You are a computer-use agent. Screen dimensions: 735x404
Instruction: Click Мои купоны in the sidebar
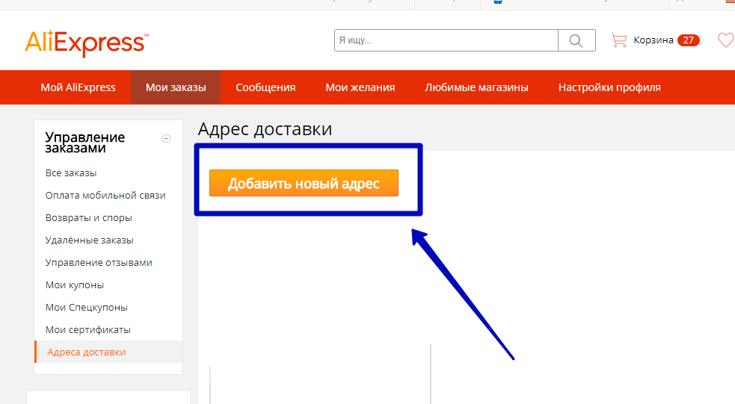click(75, 285)
